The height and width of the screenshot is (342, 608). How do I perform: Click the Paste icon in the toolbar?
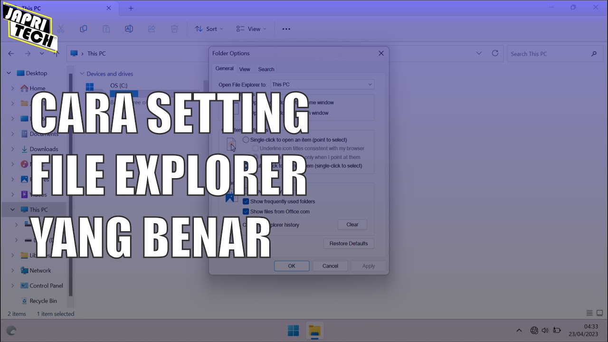click(106, 29)
